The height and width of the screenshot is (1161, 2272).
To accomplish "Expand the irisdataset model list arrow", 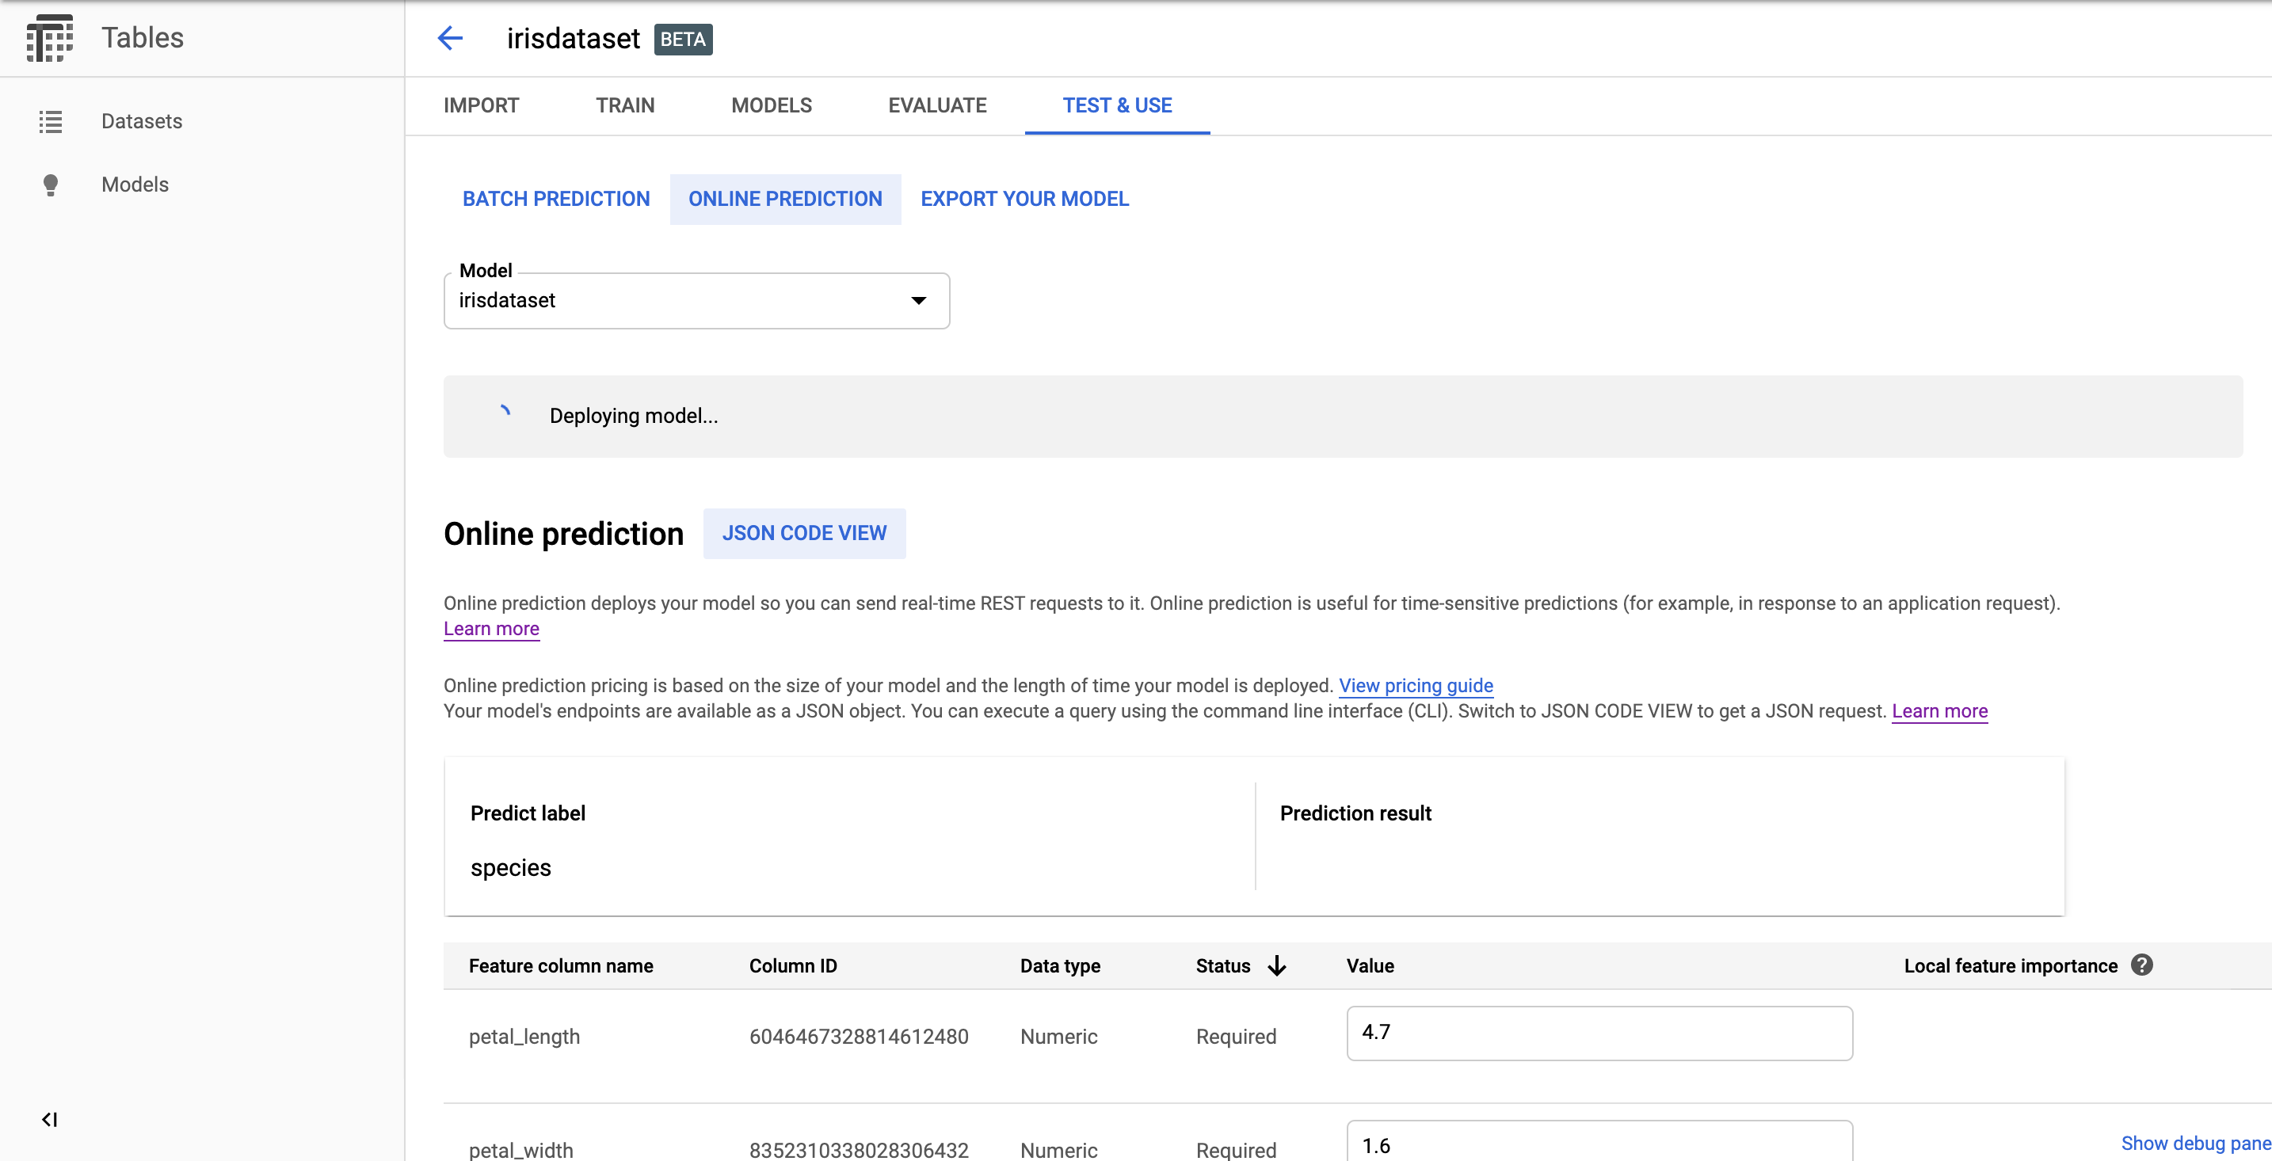I will [x=919, y=301].
